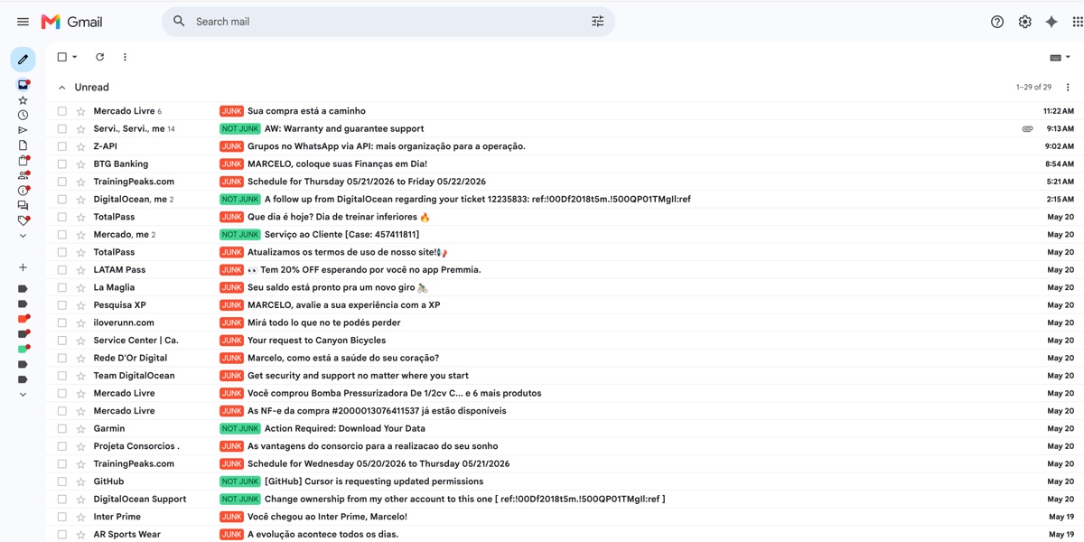Select the La Maglia email checkbox

pos(62,287)
